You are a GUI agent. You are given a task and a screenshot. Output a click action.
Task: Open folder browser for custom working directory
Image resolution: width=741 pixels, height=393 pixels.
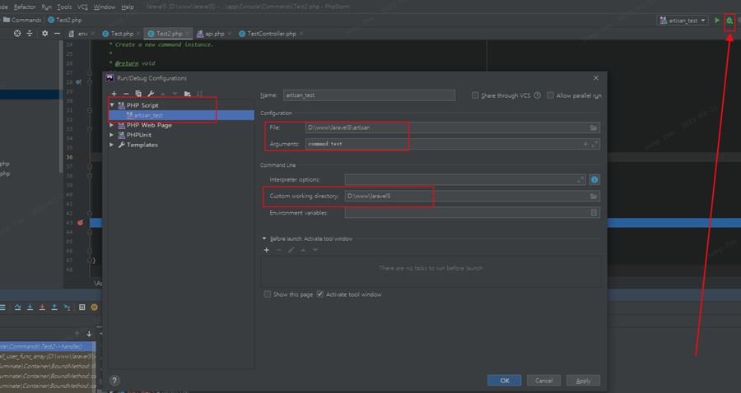tap(594, 196)
